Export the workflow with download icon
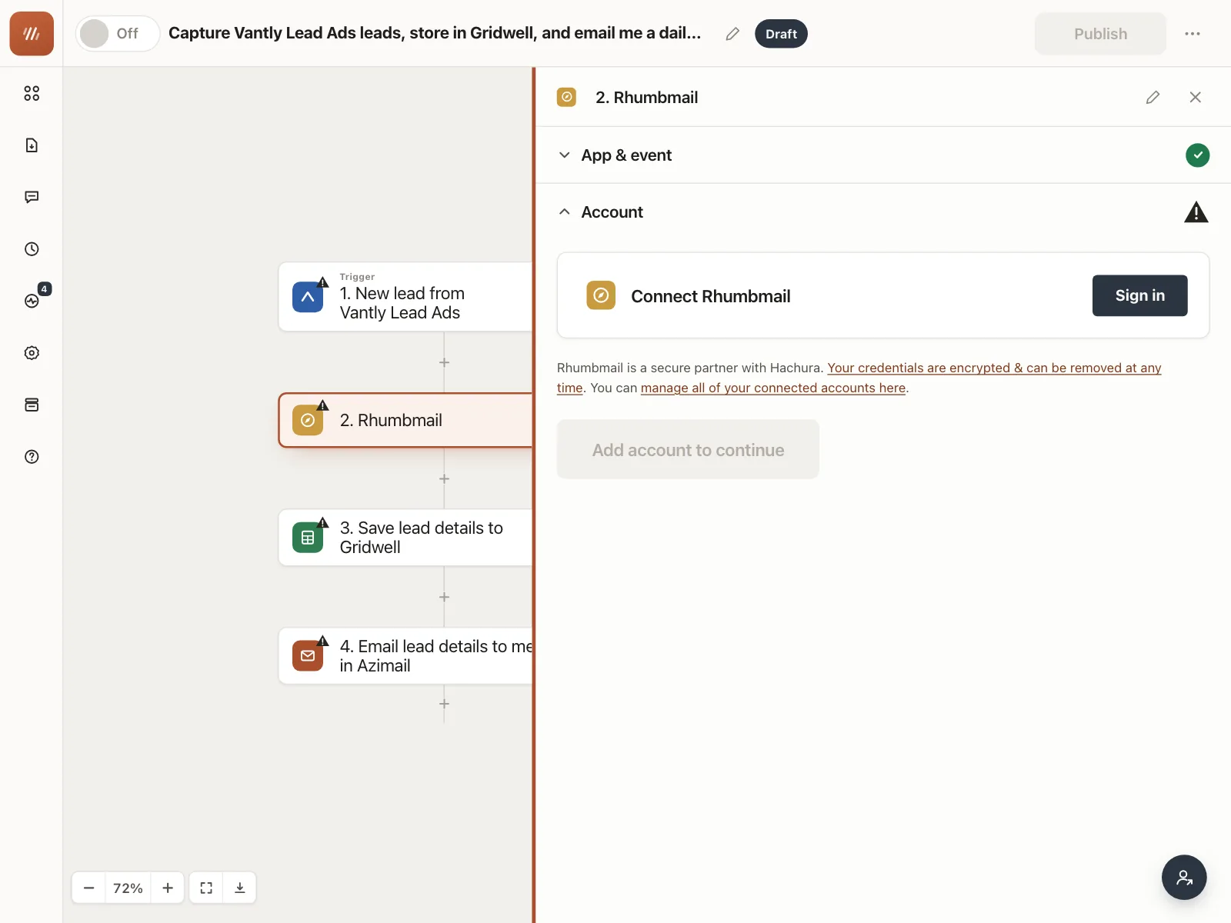 pyautogui.click(x=240, y=888)
